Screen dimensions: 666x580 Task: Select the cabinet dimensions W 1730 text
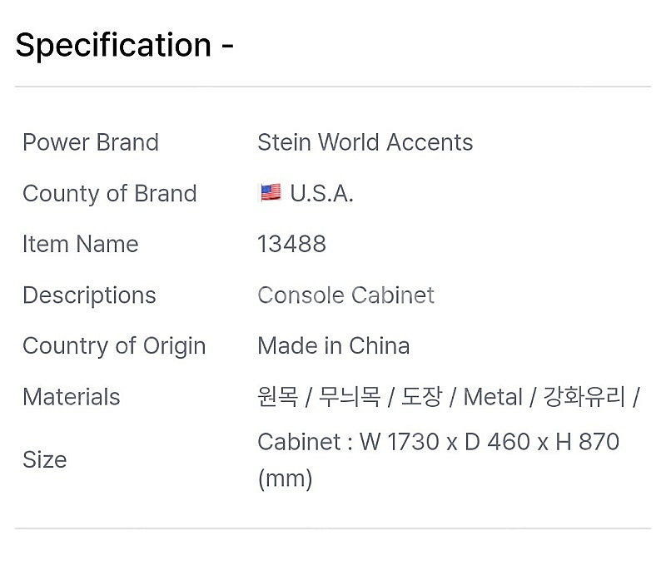400,442
